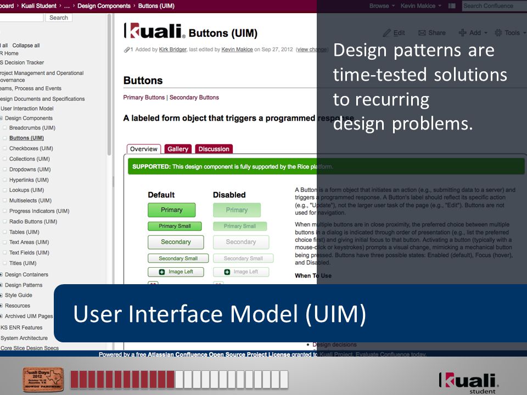This screenshot has height=395, width=527.
Task: Expand the Resources tree node
Action: [1, 306]
